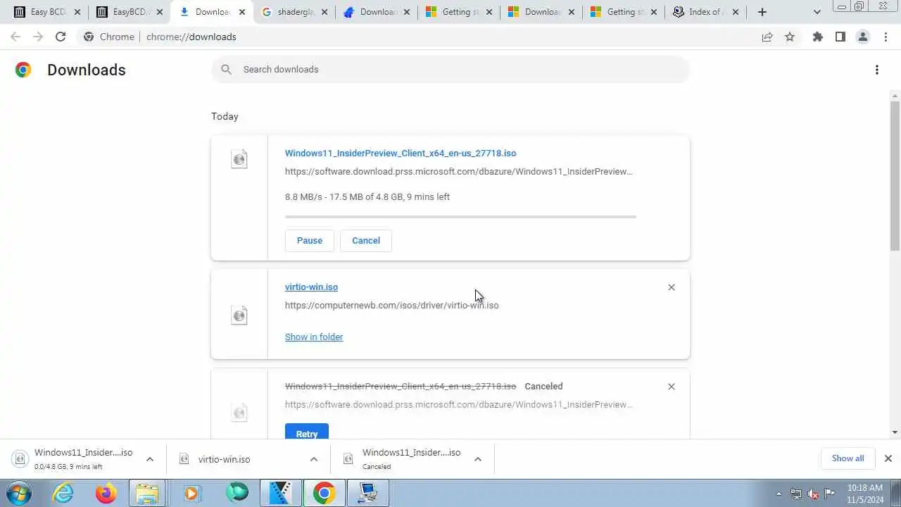Click the Search downloads field
This screenshot has width=901, height=507.
[x=450, y=69]
